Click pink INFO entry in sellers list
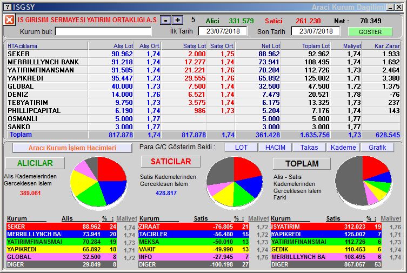Viewport: 407px width, 273px height. (x=194, y=257)
